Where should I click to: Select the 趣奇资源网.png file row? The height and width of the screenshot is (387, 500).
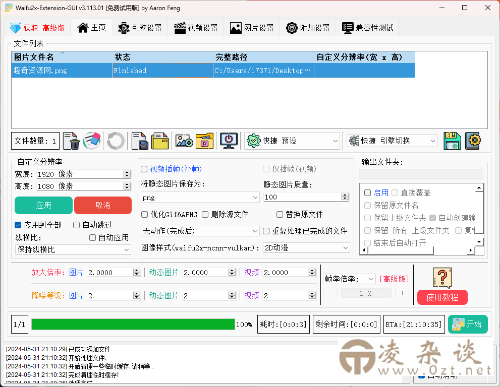[213, 71]
